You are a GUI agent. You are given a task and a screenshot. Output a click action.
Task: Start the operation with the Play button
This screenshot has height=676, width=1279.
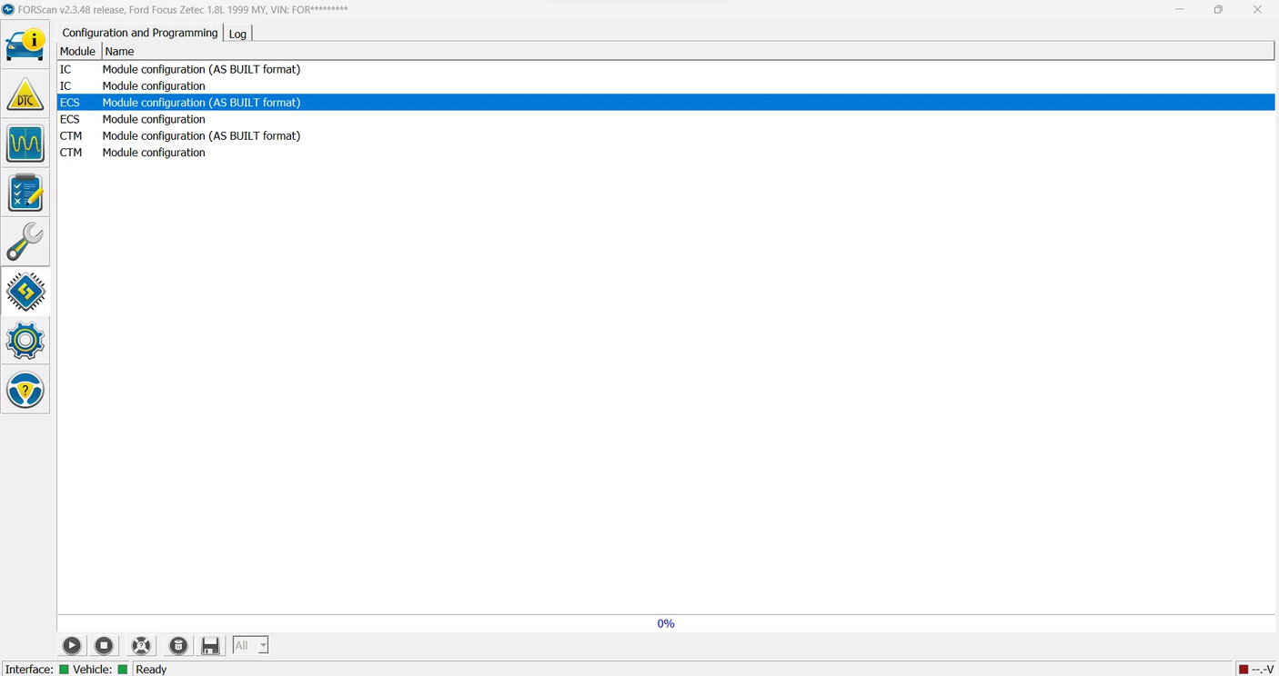click(x=71, y=645)
